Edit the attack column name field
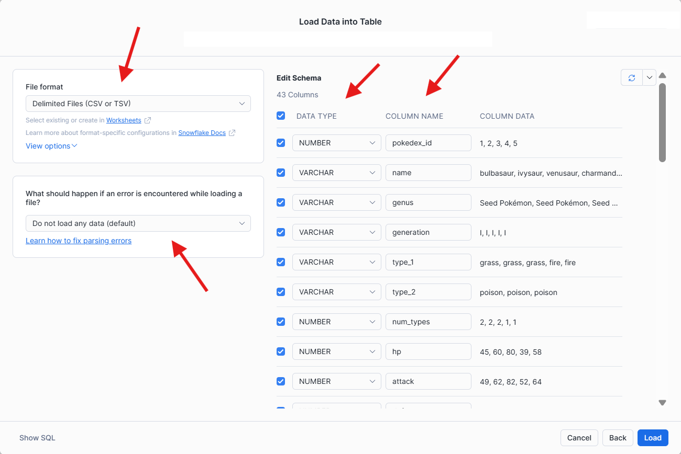The height and width of the screenshot is (454, 681). point(429,381)
